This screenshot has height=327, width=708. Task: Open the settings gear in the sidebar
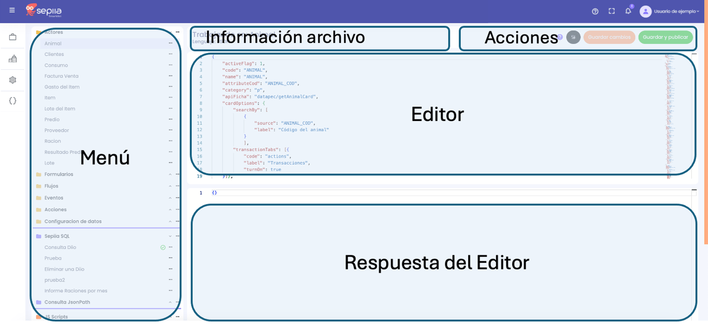pos(12,80)
